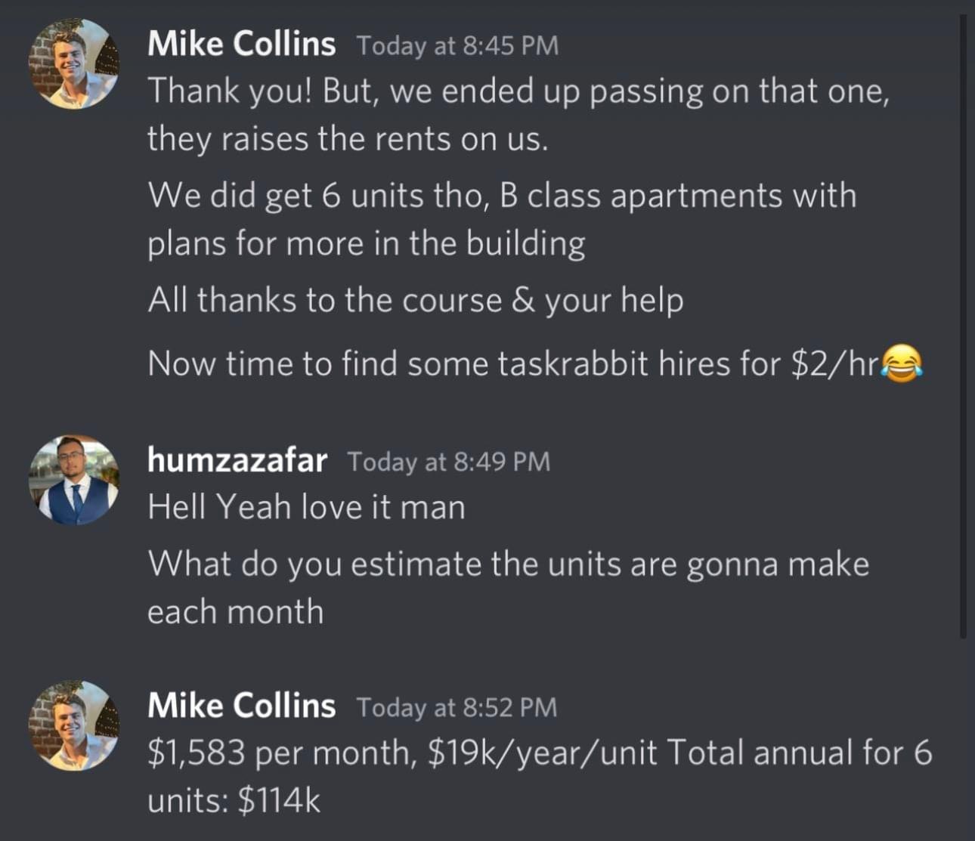Click Mike Collins' avatar on the 8:52 PM message
This screenshot has width=975, height=841.
point(73,725)
